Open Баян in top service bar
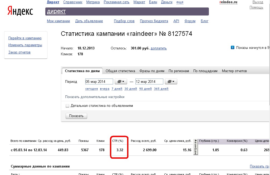Viewport: 270px width, 175px height. click(153, 2)
